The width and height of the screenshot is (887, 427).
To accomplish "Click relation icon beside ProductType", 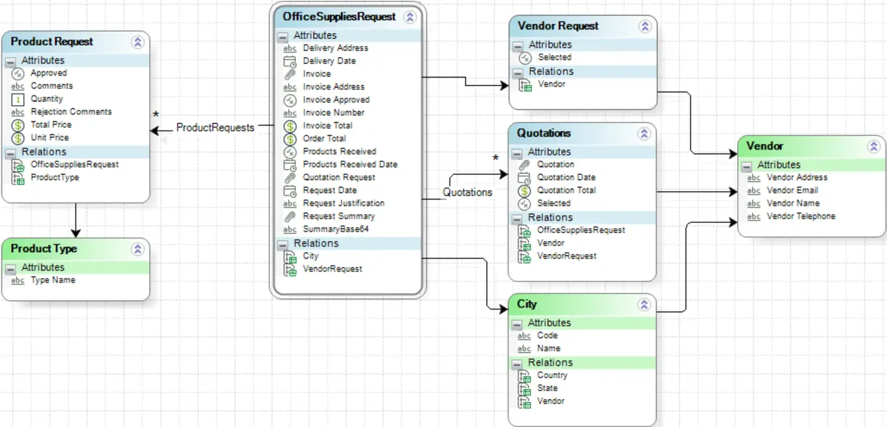I will pos(18,178).
